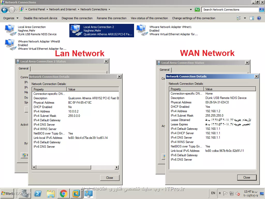Toggle the preview pane icon
Image resolution: width=265 pixels, height=199 pixels.
[252, 18]
